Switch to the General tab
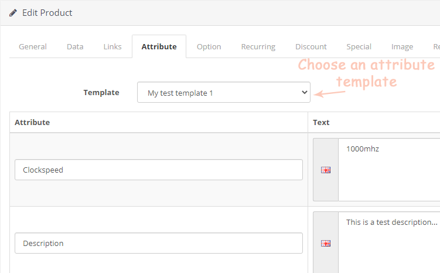Screen dimensions: 440x273 33,46
